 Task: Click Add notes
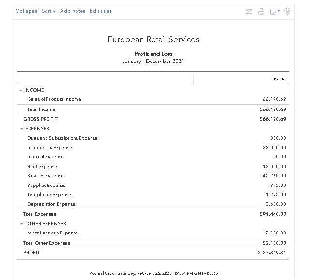tap(73, 11)
